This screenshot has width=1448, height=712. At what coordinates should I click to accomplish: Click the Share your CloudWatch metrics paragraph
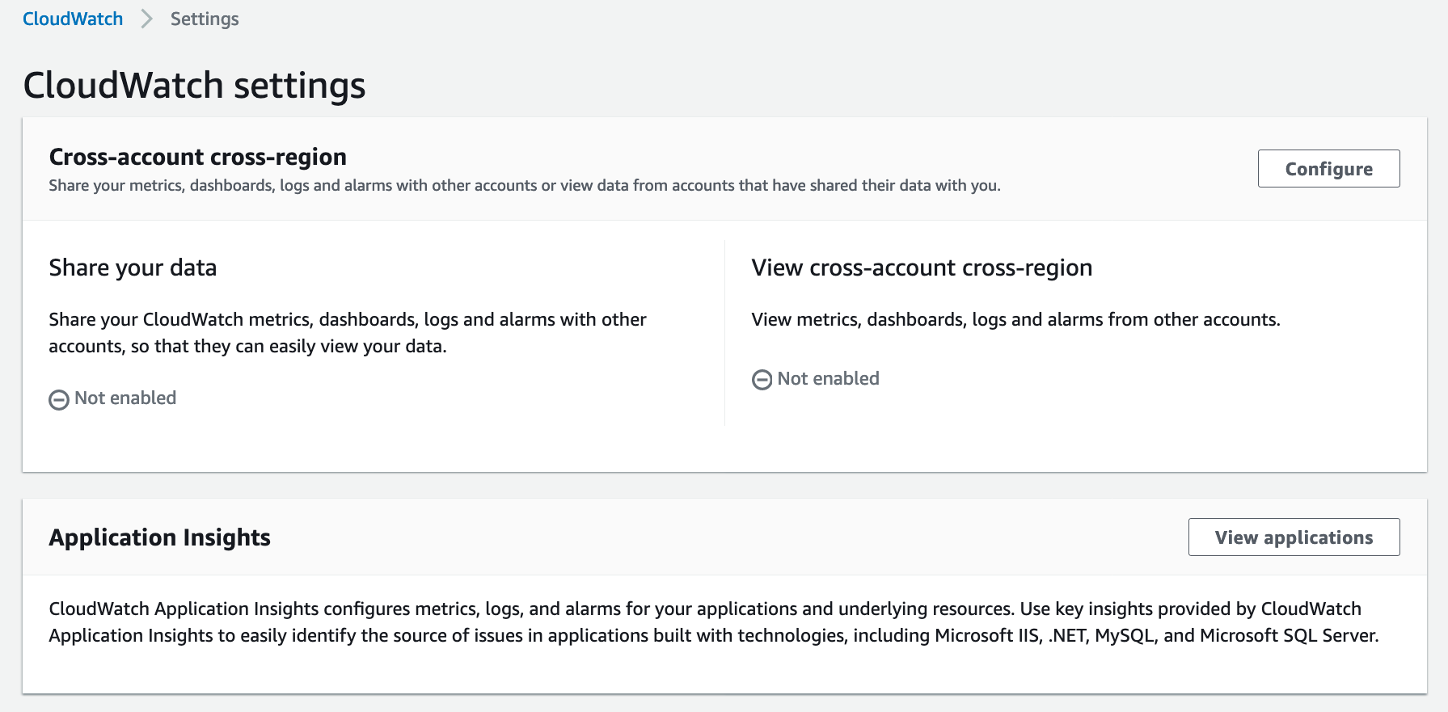click(347, 333)
